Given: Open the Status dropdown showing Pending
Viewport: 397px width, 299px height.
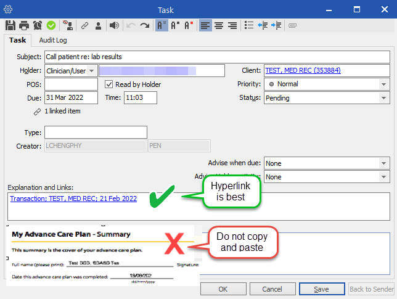Looking at the screenshot, I should click(x=383, y=98).
